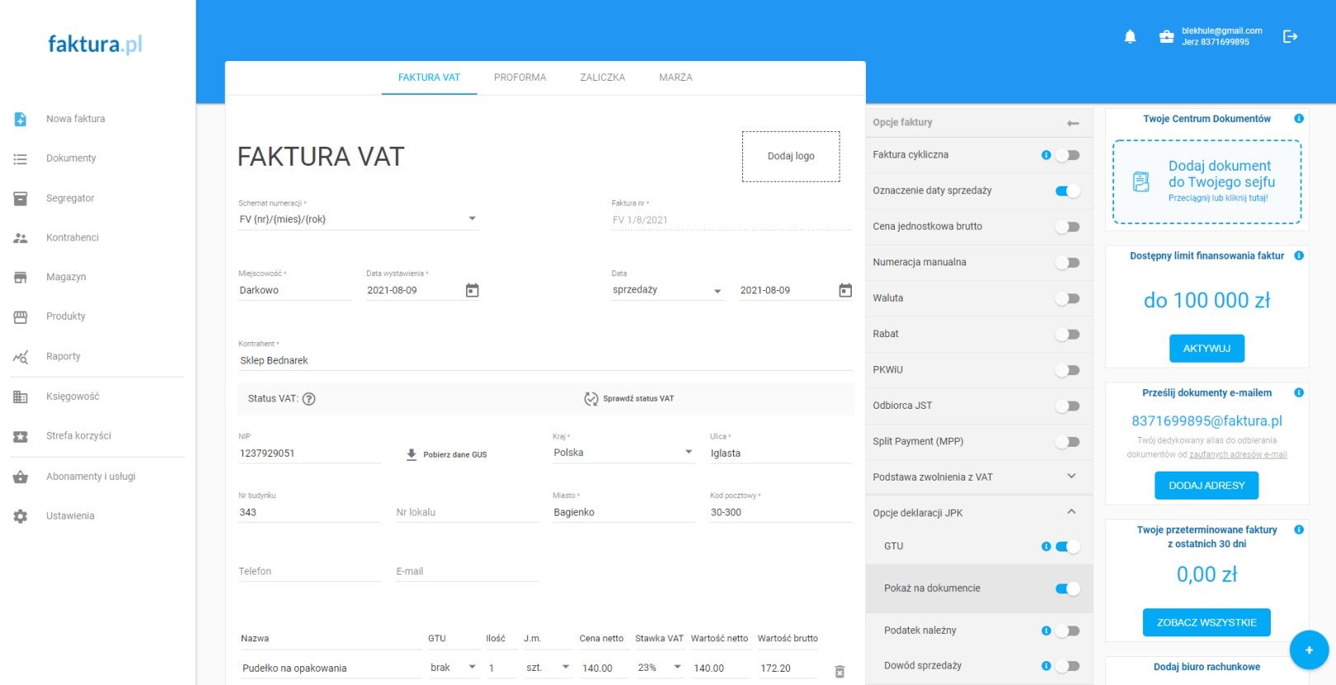Open Kraj Polska dropdown
1336x685 pixels.
(x=623, y=453)
